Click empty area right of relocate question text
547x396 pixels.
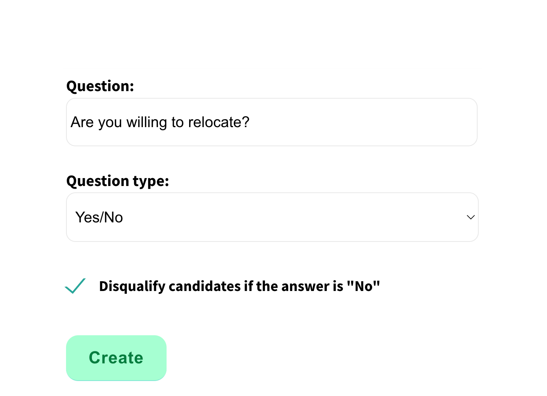[x=360, y=122]
